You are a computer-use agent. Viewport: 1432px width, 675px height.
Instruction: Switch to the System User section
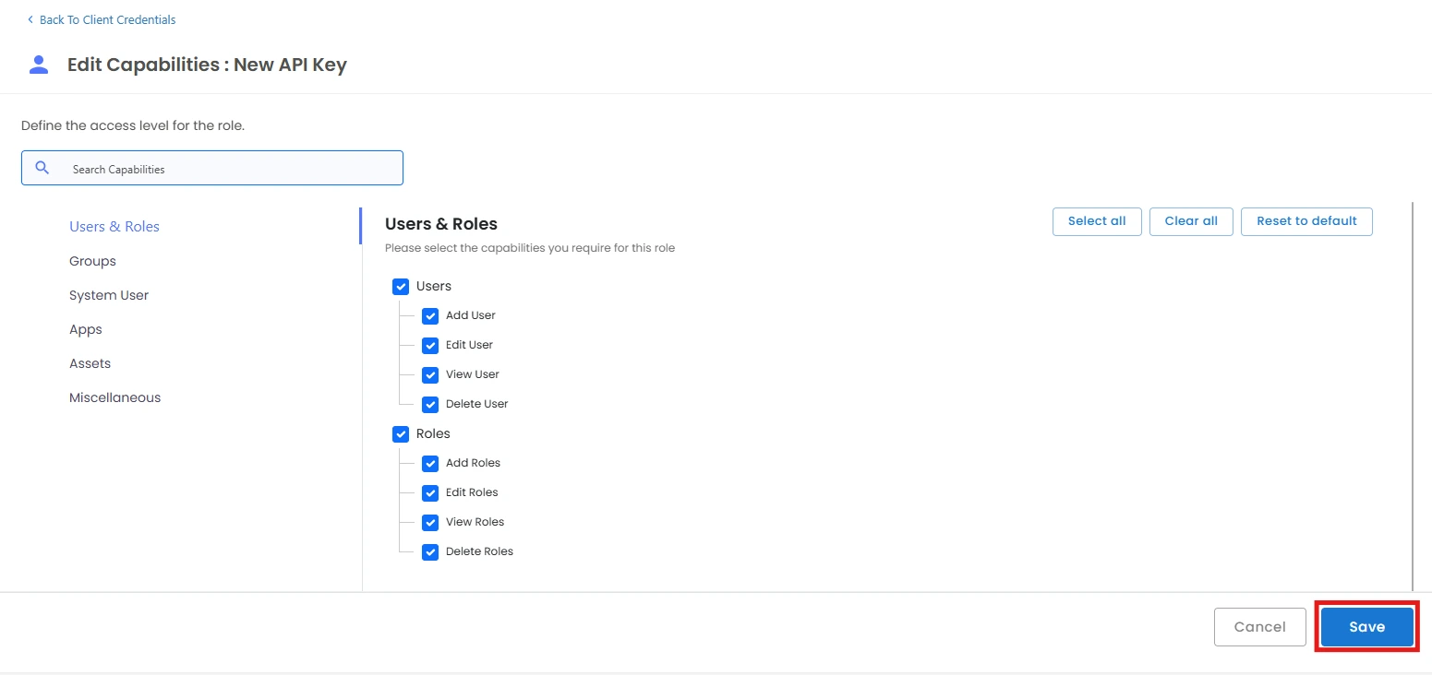(x=109, y=295)
